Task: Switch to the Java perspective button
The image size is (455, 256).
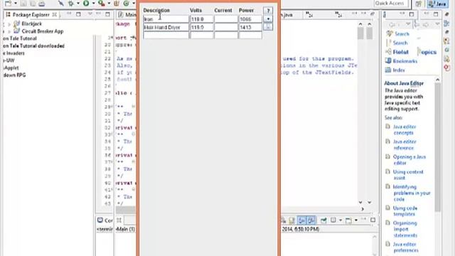Action: coord(438,4)
